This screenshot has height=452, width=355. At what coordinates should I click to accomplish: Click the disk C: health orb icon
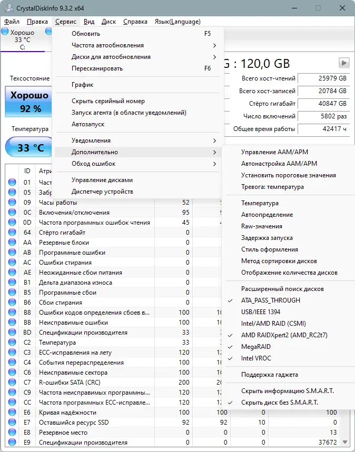tap(5, 32)
